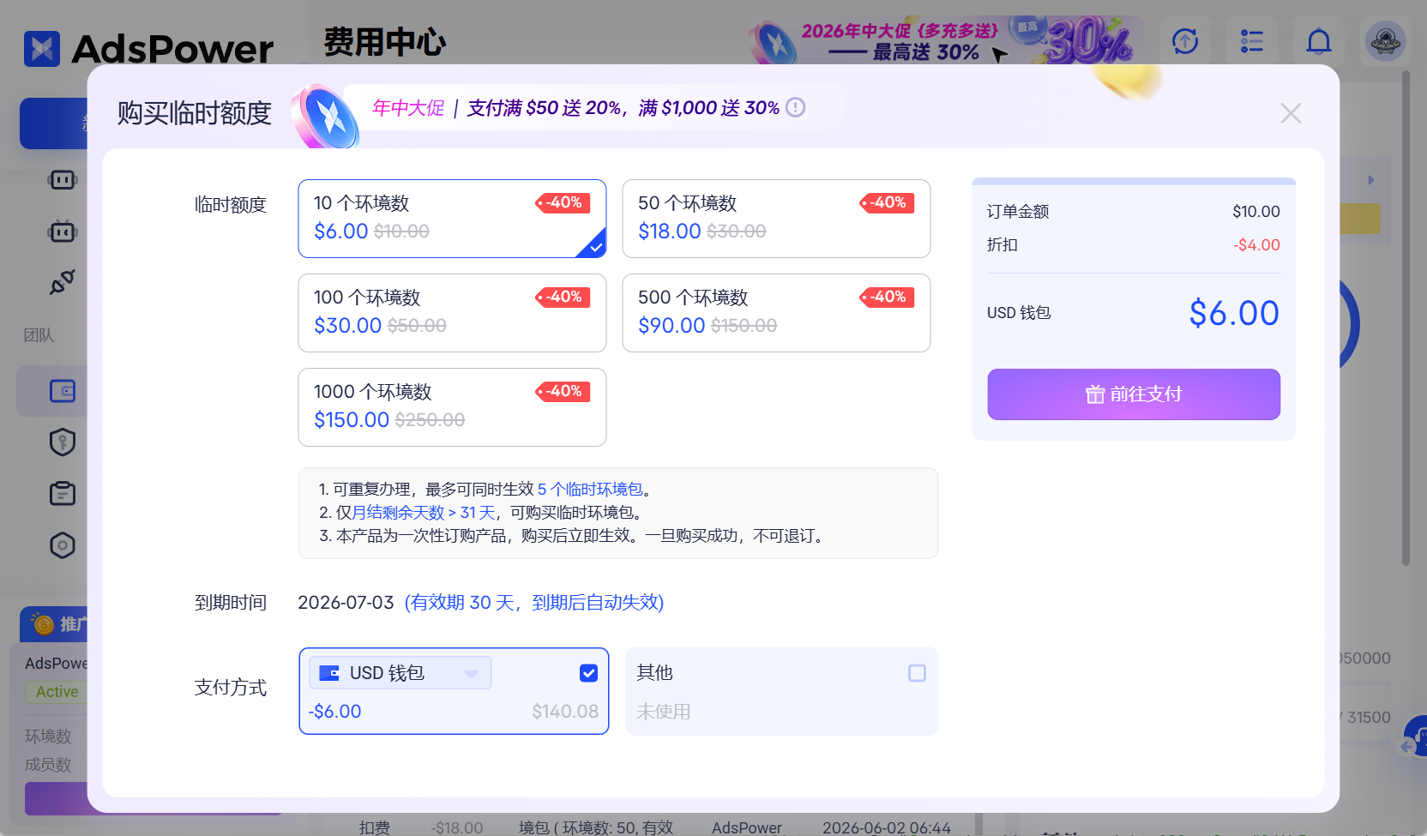Toggle the USD 钱包 payment checkbox
This screenshot has height=836, width=1427.
(x=588, y=673)
